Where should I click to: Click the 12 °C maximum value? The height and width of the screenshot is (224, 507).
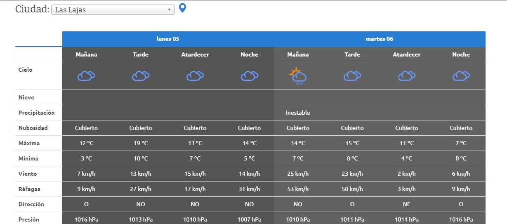(x=86, y=143)
